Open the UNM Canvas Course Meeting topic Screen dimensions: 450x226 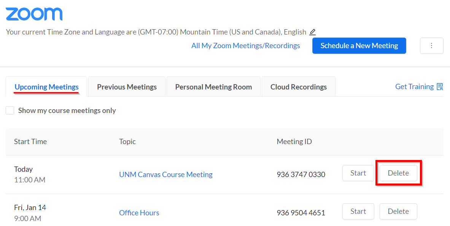165,175
